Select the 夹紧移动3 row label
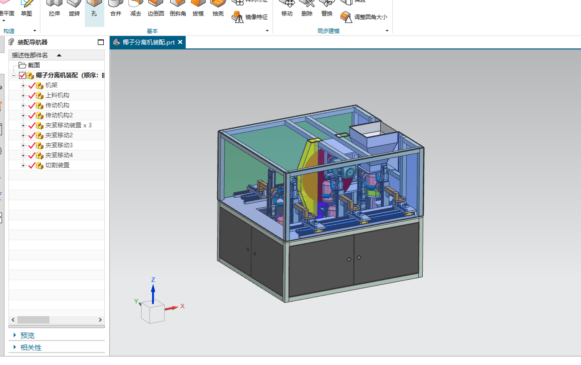The height and width of the screenshot is (365, 581). coord(59,145)
